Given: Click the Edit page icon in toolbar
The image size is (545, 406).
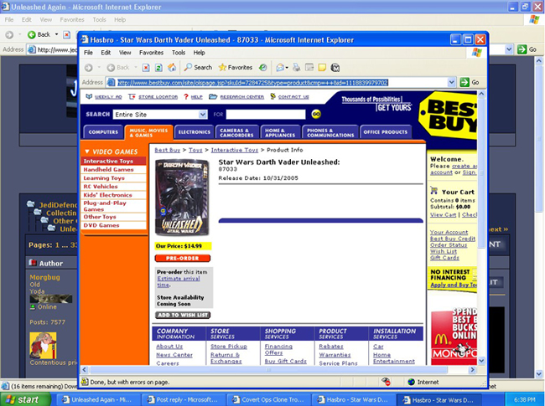Looking at the screenshot, I should (309, 68).
